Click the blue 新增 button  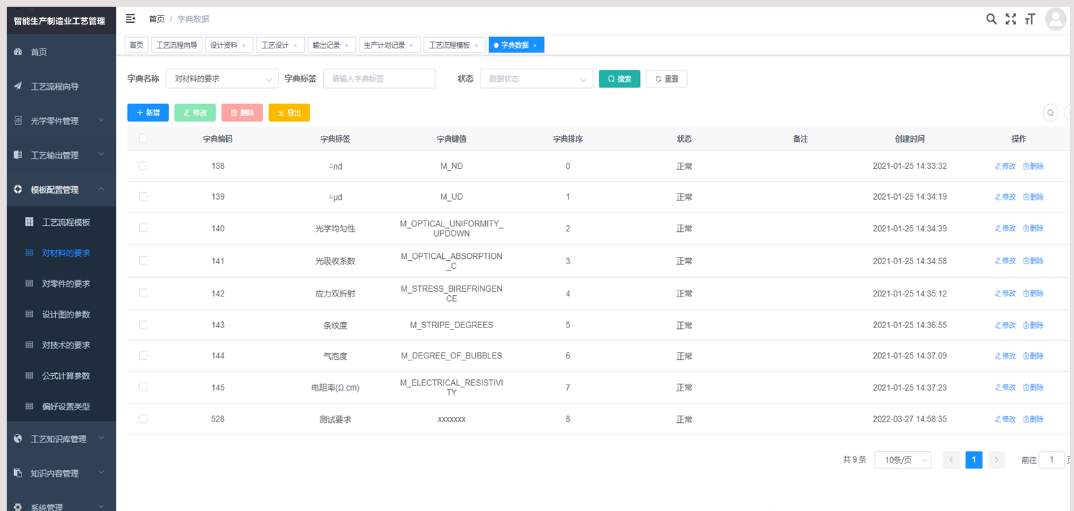tap(148, 113)
